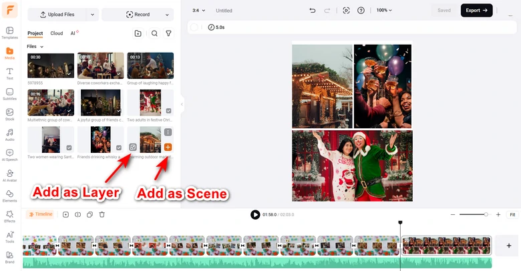
Task: Zoom out timeline with minus
Action: pyautogui.click(x=453, y=214)
